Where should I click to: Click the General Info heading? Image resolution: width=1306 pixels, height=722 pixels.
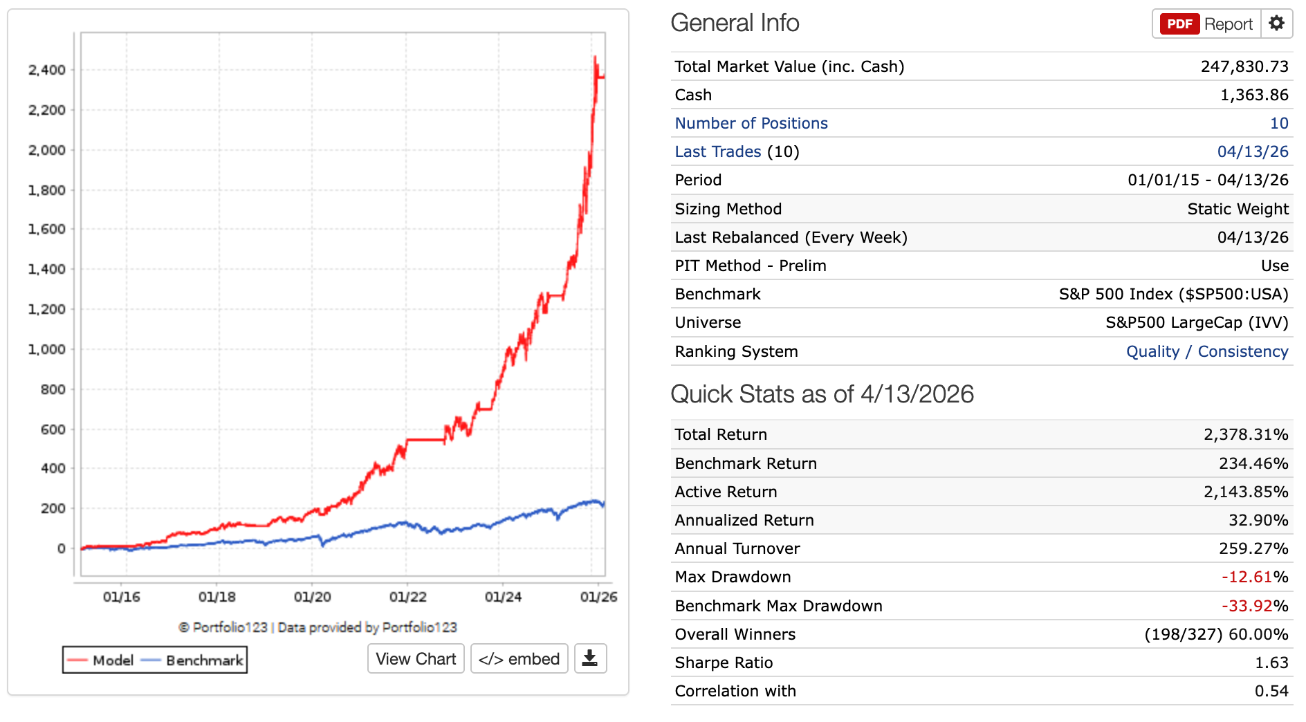click(735, 24)
